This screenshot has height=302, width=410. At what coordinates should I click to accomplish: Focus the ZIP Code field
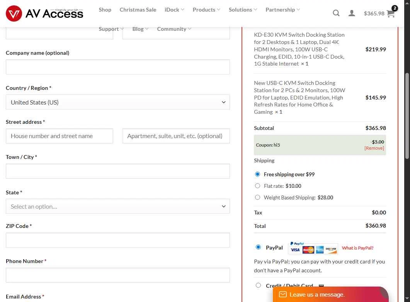click(117, 240)
